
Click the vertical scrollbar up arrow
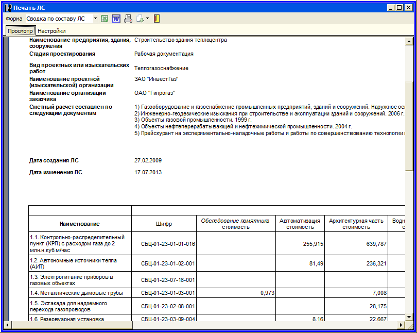coord(409,41)
